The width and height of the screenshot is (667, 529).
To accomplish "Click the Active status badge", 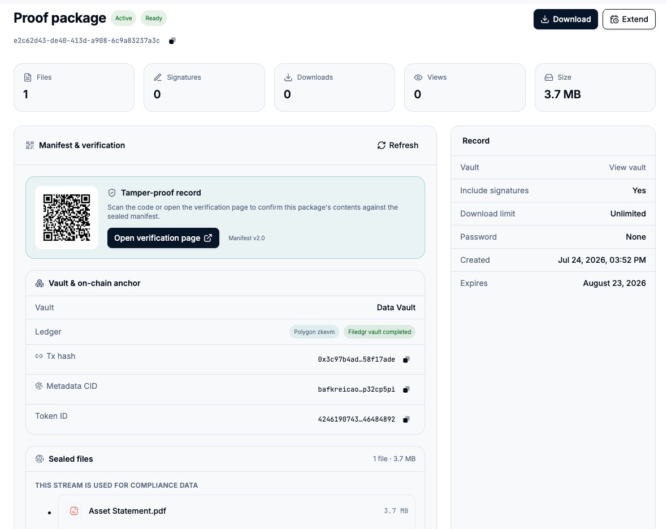I will [x=123, y=18].
